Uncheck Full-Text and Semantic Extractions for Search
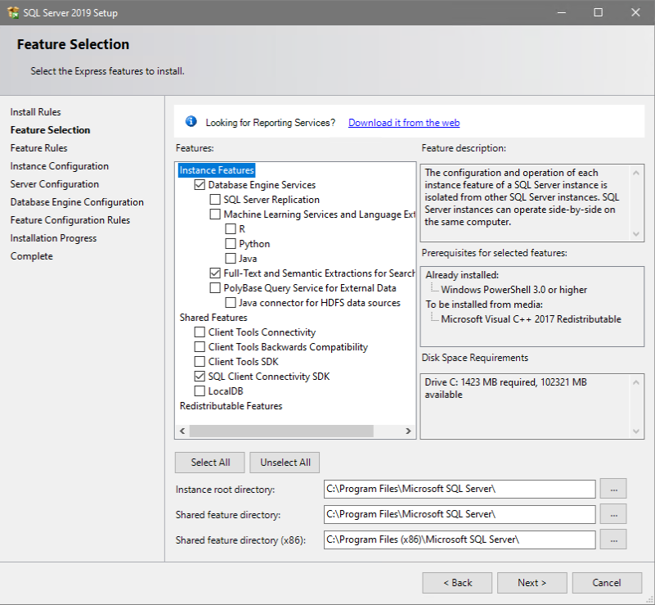The height and width of the screenshot is (605, 655). pyautogui.click(x=215, y=273)
